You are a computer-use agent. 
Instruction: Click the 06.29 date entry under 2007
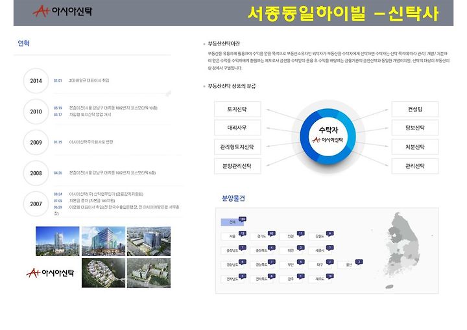click(58, 207)
